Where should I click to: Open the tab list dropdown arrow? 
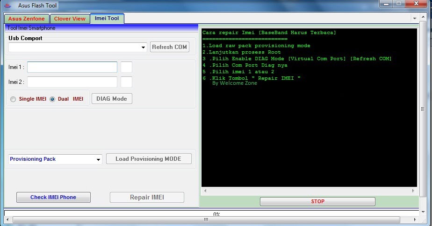pyautogui.click(x=415, y=18)
